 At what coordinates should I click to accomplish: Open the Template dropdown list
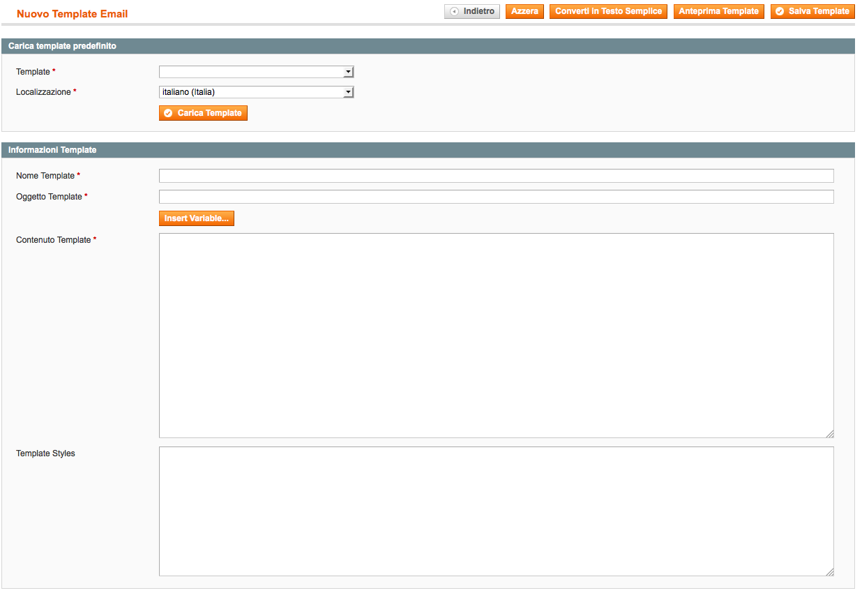[256, 72]
